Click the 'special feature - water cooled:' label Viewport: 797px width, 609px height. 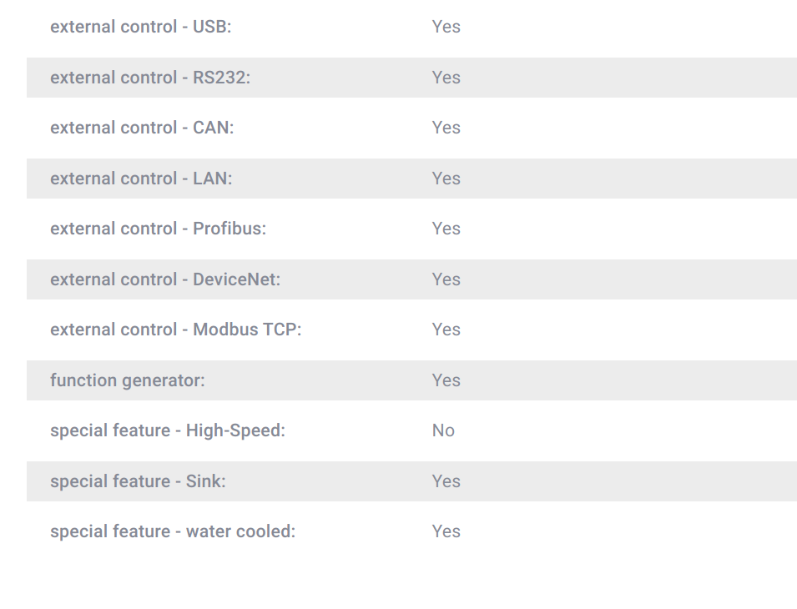[x=173, y=531]
